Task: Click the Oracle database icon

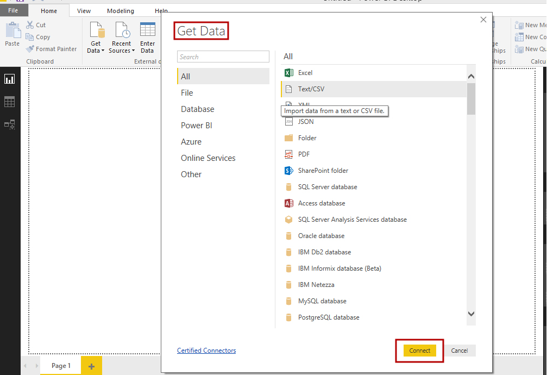Action: pyautogui.click(x=289, y=236)
